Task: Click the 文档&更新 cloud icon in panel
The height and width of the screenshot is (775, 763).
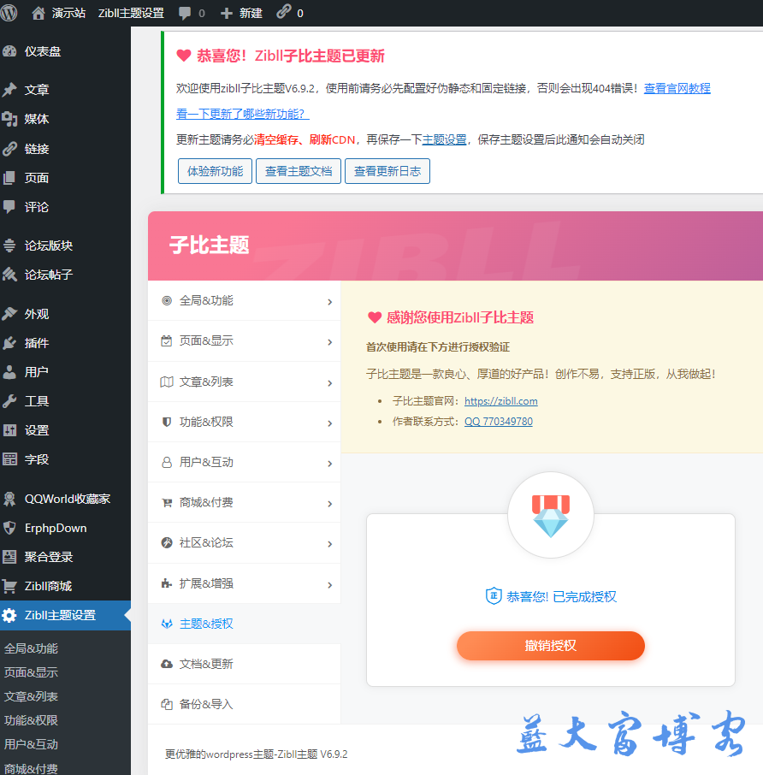Action: [167, 664]
